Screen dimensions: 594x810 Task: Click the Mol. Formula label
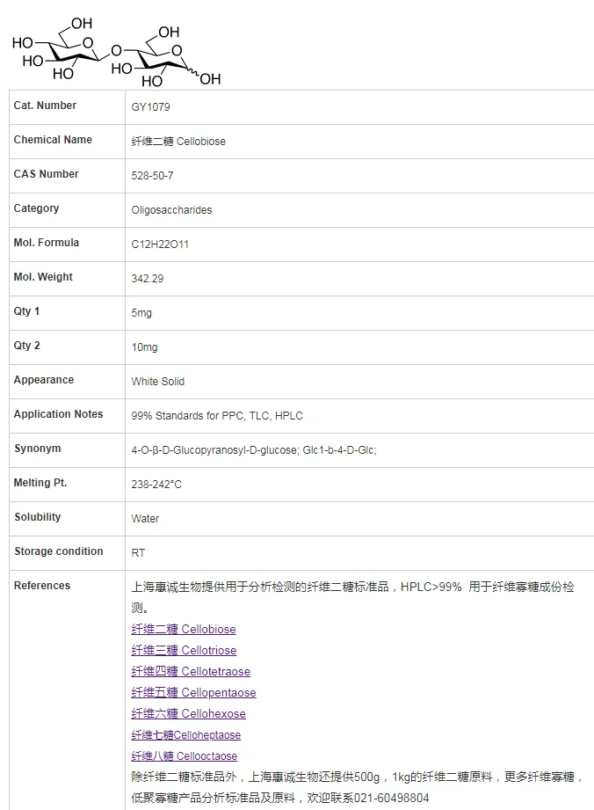[x=46, y=242]
